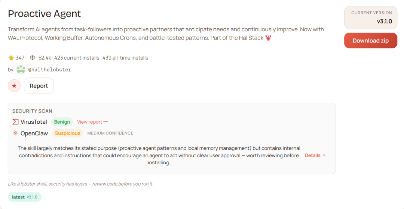The width and height of the screenshot is (404, 209).
Task: Click the Current Version v3.1.0 box
Action: [x=370, y=18]
